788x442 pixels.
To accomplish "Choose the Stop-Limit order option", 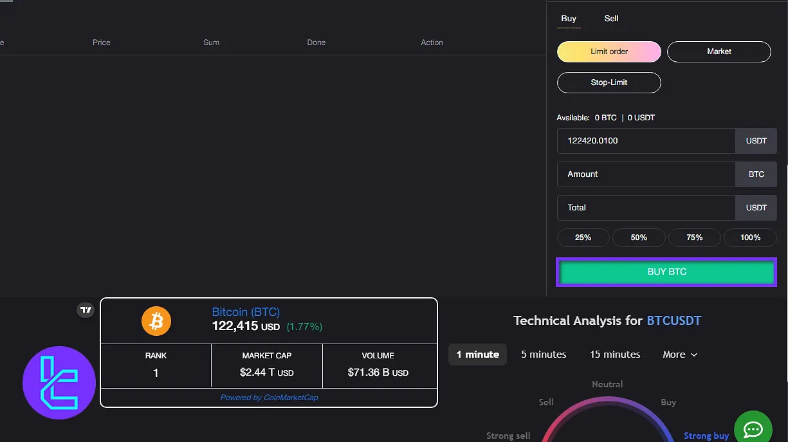I will (609, 82).
